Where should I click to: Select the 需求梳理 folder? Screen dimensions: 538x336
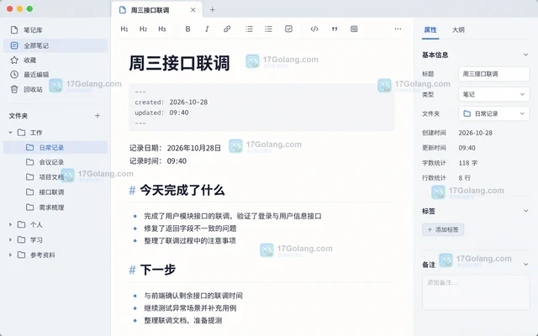point(55,207)
